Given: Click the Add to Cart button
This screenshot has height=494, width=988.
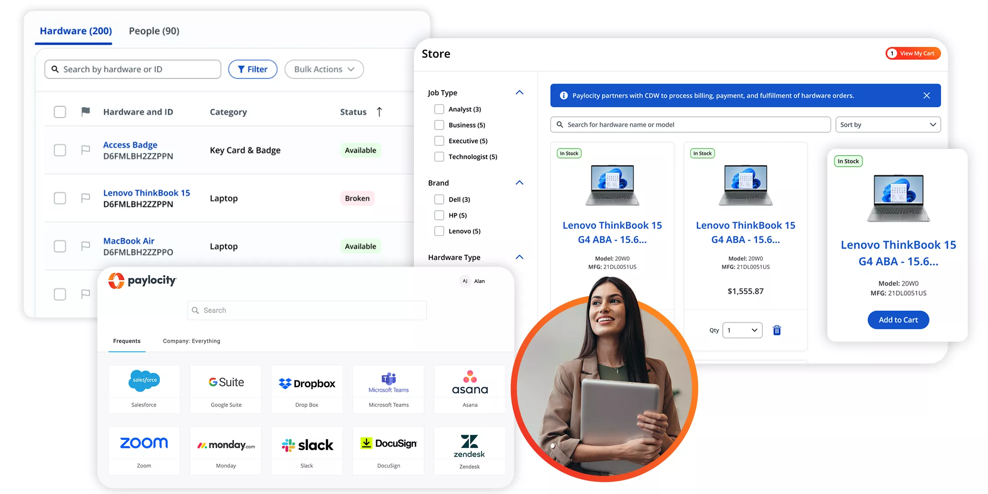Looking at the screenshot, I should click(898, 320).
